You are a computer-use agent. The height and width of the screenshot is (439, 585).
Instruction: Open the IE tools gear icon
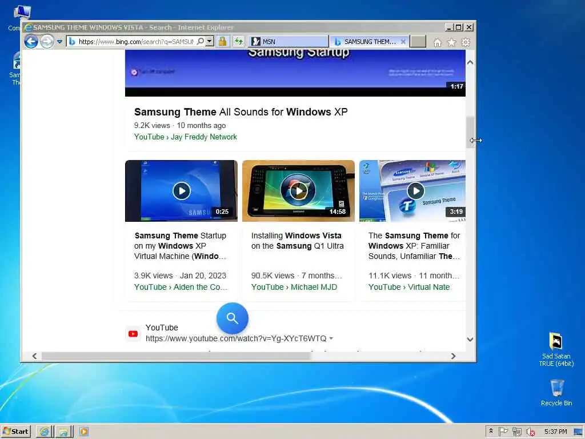[x=466, y=42]
